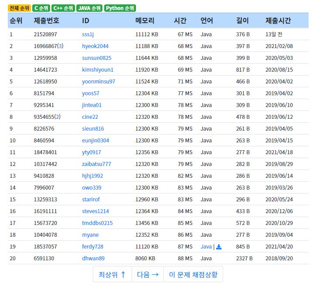Screen dimensions: 323x290
Task: Click the 제출번호 column header
Action: 47,21
